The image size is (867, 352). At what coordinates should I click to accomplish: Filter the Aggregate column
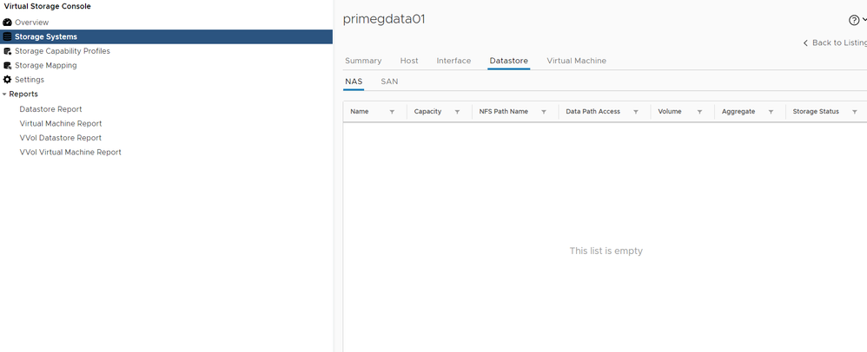coord(771,112)
